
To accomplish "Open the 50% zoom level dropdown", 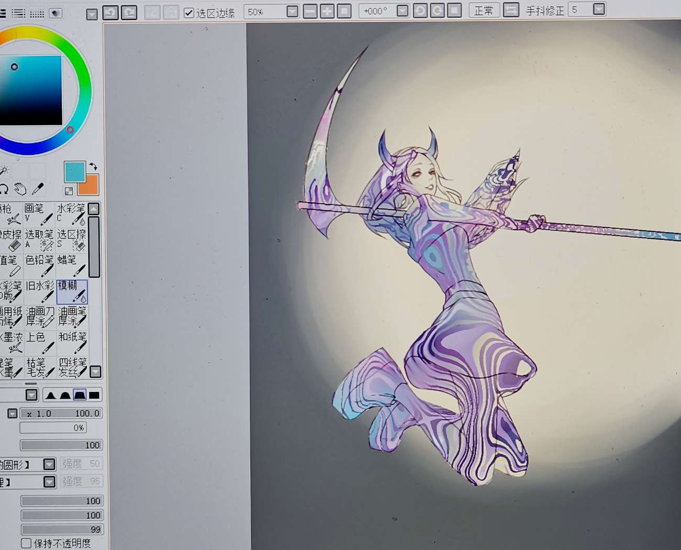I will 292,11.
